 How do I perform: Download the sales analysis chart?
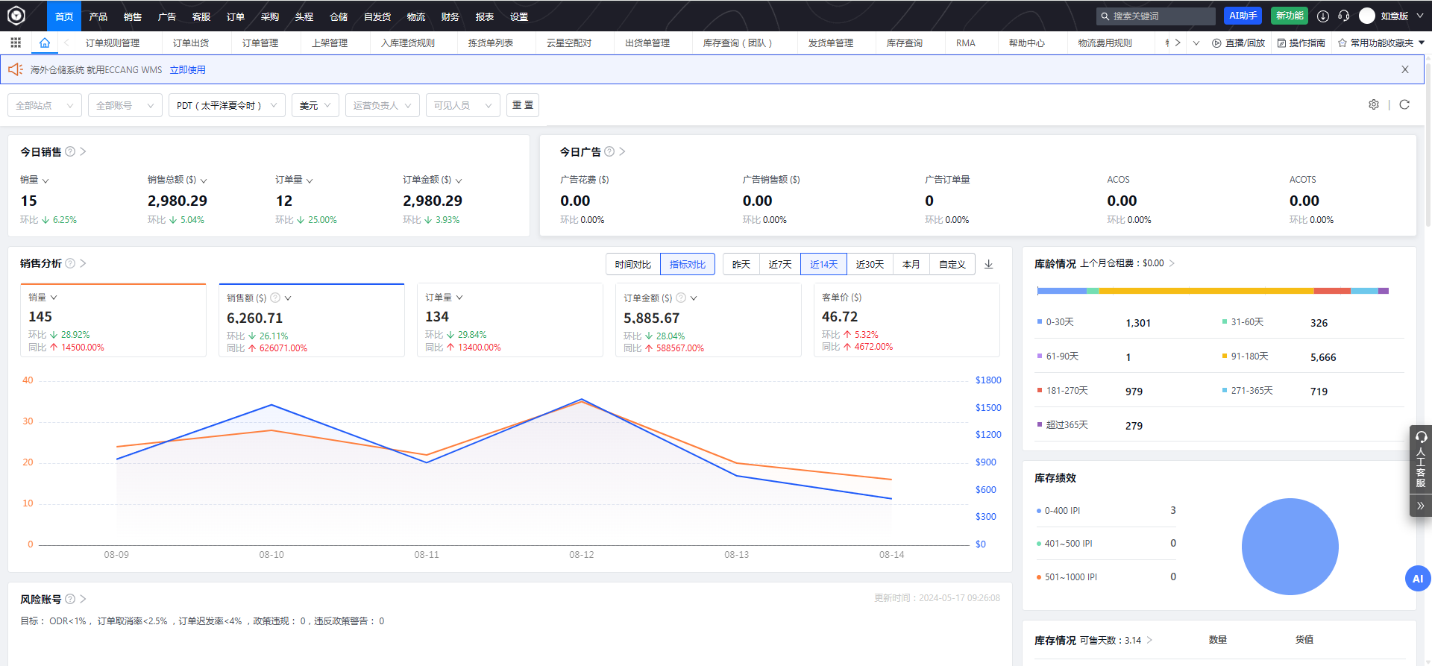(988, 264)
